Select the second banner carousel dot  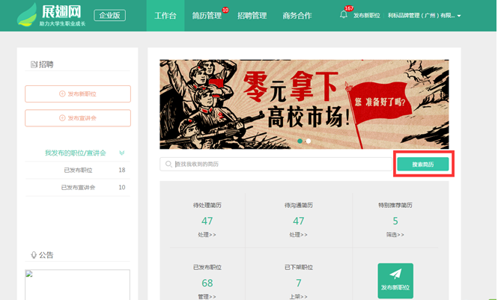point(309,141)
